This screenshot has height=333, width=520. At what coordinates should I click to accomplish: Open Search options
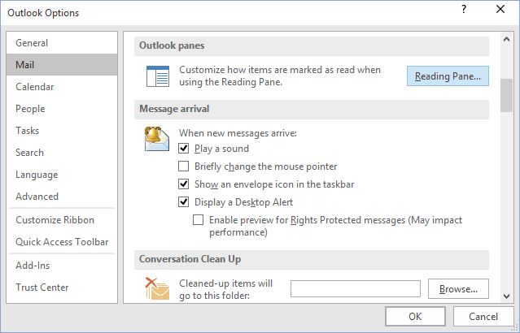coord(62,153)
